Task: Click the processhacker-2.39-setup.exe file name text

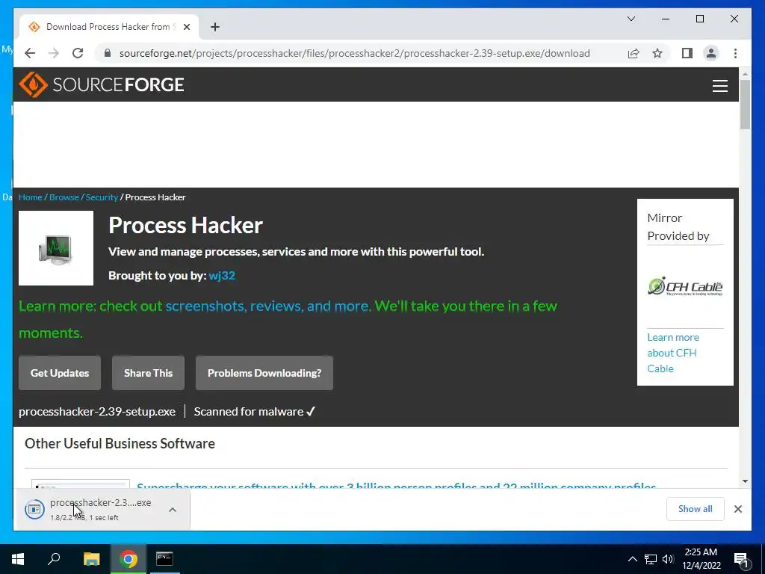Action: (97, 412)
